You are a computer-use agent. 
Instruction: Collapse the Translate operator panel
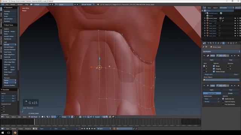tap(9, 90)
